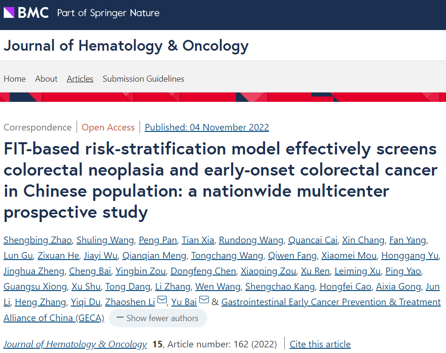Open Submission Guidelines page
The height and width of the screenshot is (353, 446).
click(143, 79)
